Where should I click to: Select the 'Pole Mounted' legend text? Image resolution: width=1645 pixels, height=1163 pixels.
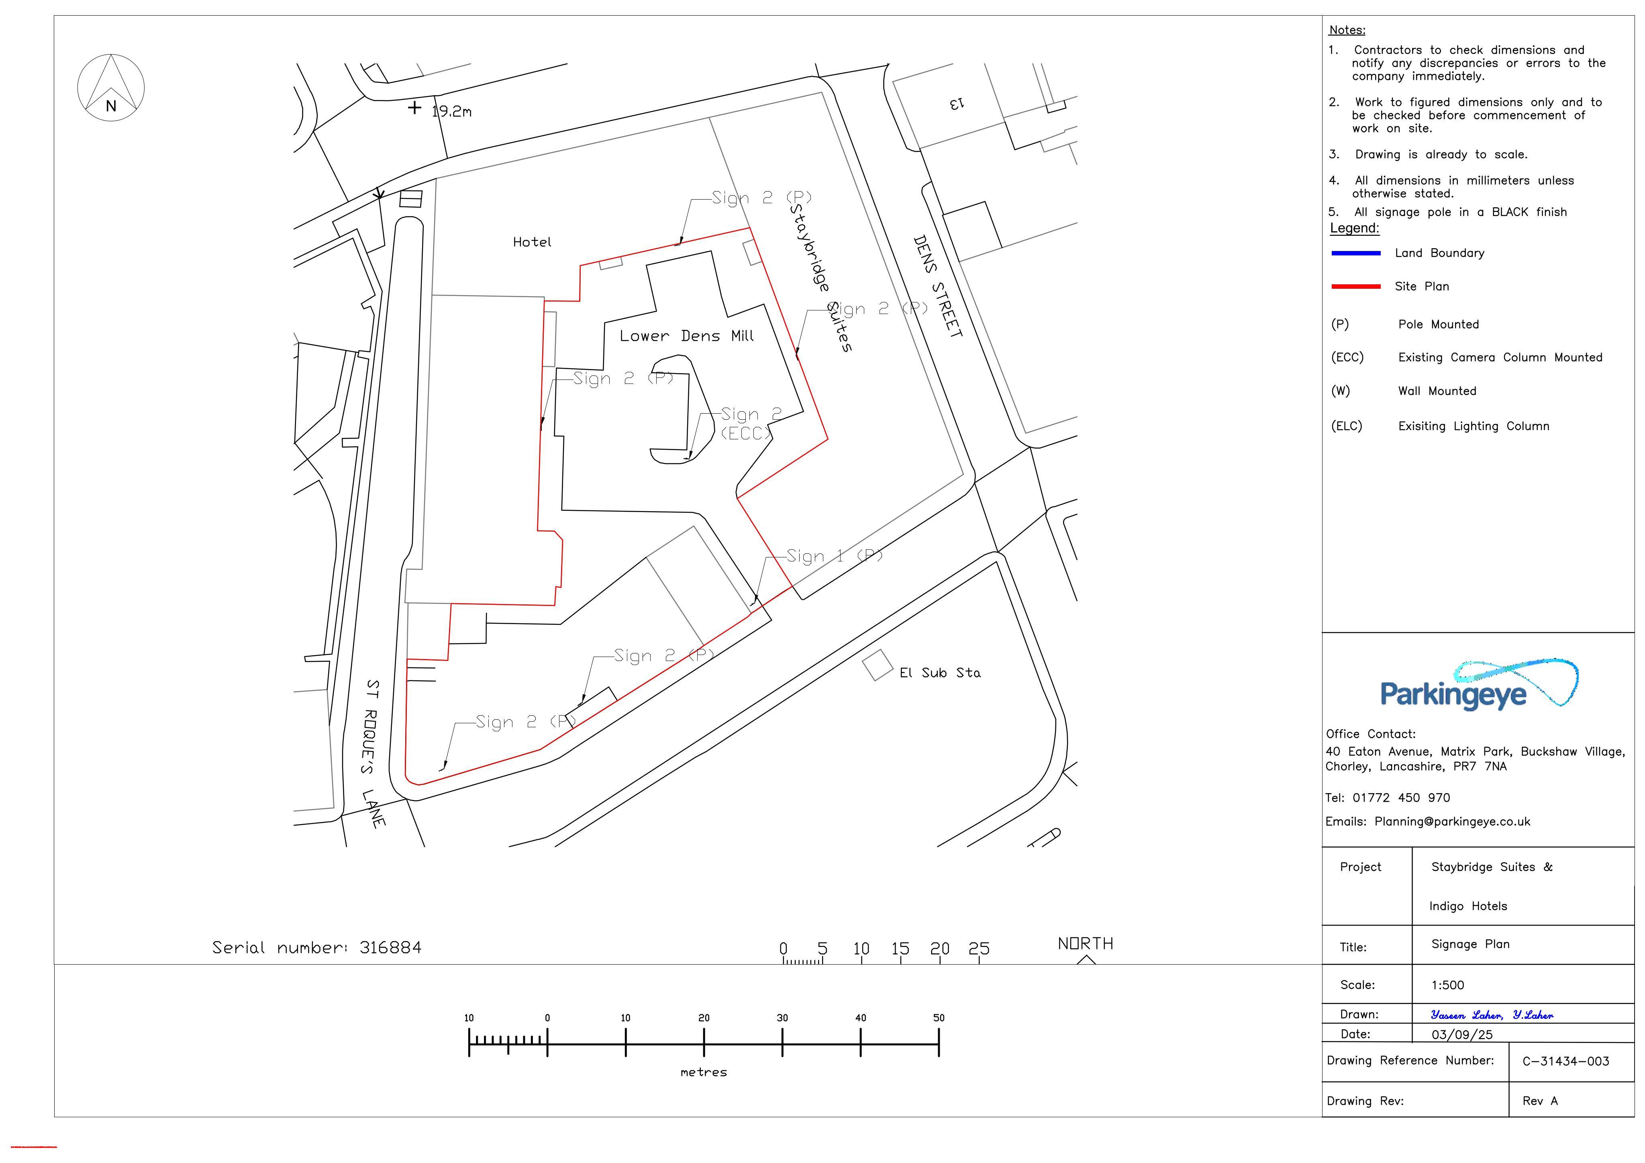[x=1439, y=324]
